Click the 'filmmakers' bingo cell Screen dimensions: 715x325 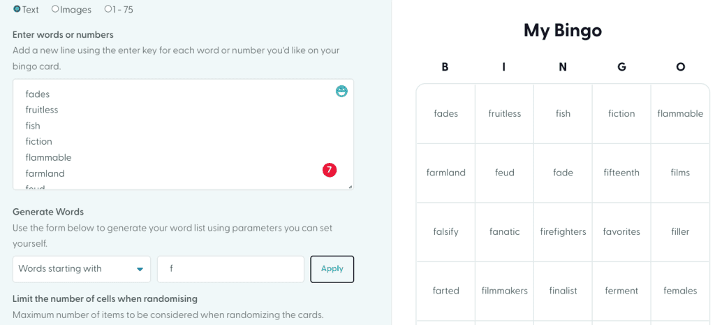click(x=504, y=291)
